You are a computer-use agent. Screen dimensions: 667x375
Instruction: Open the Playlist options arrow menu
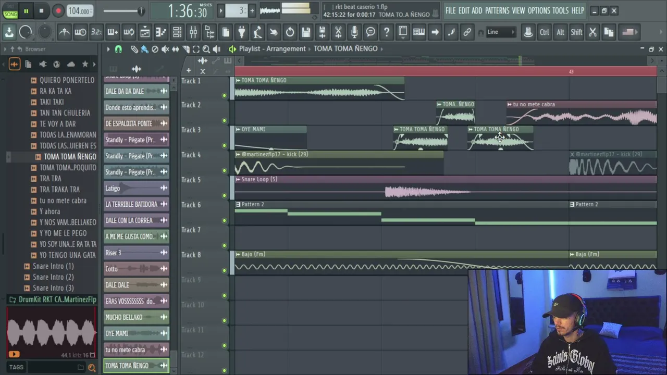108,49
